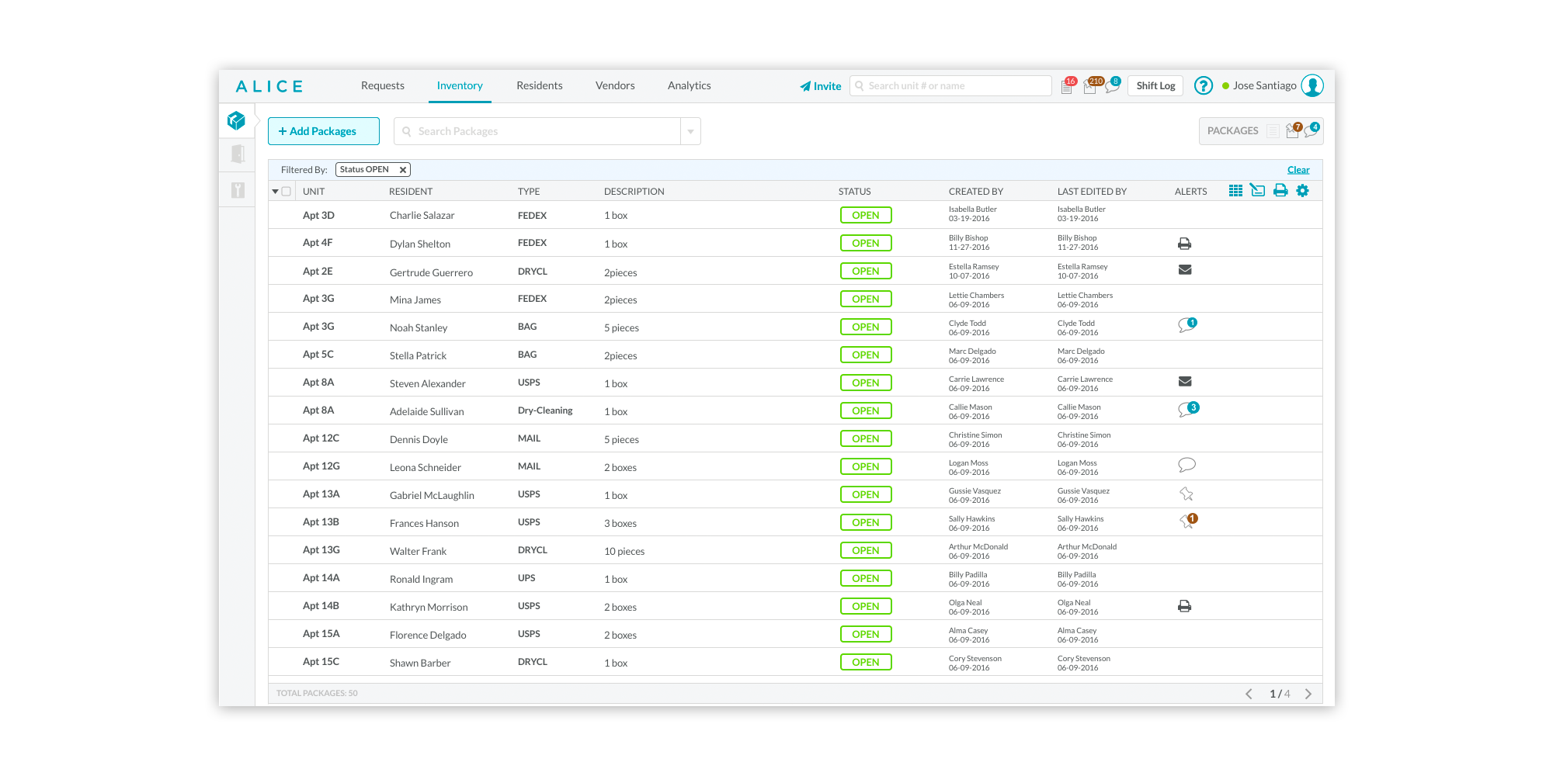1553x776 pixels.
Task: Go to the Analytics tab
Action: pos(690,85)
